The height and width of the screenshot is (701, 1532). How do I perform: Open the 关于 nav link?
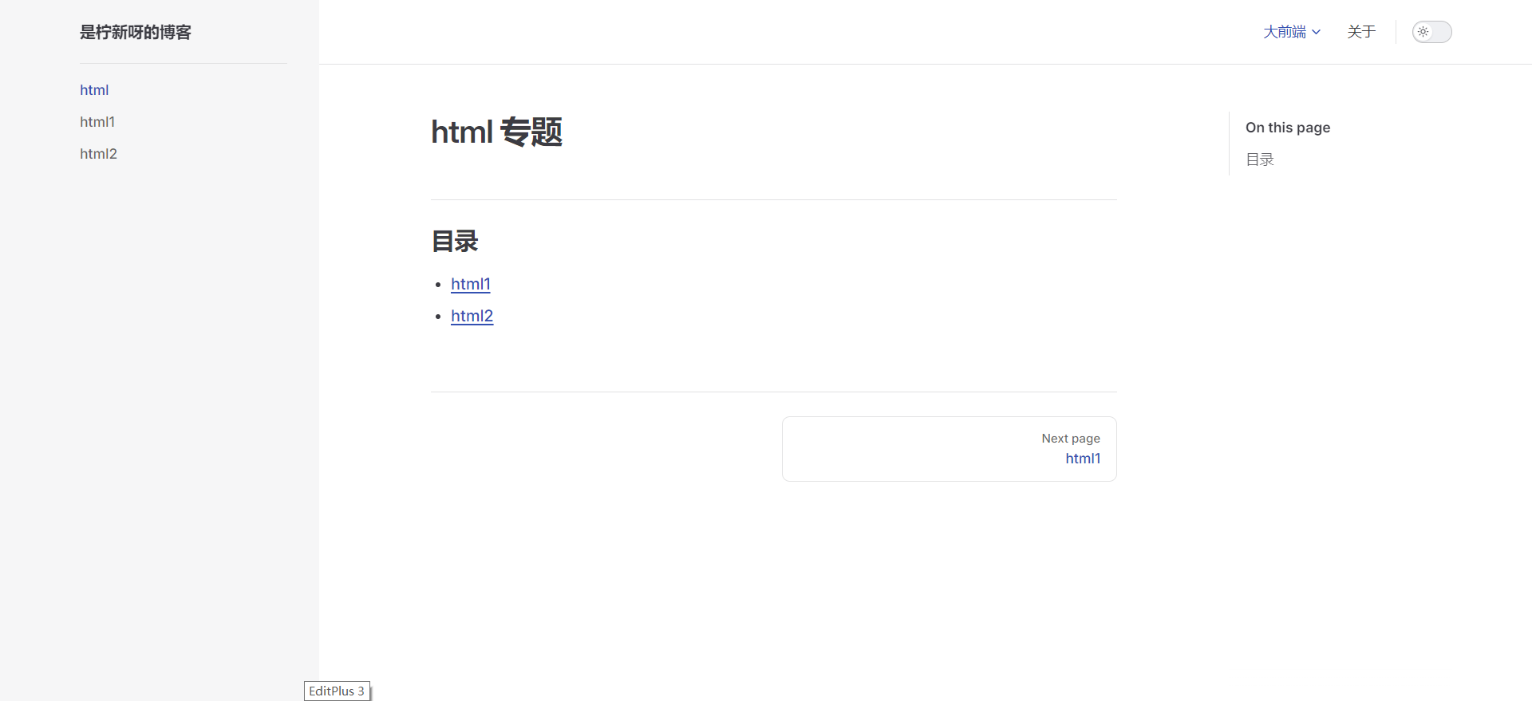coord(1361,32)
